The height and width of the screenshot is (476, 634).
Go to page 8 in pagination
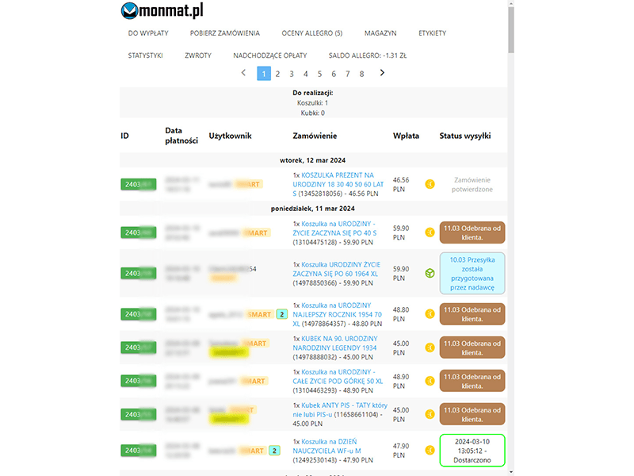[x=361, y=74]
